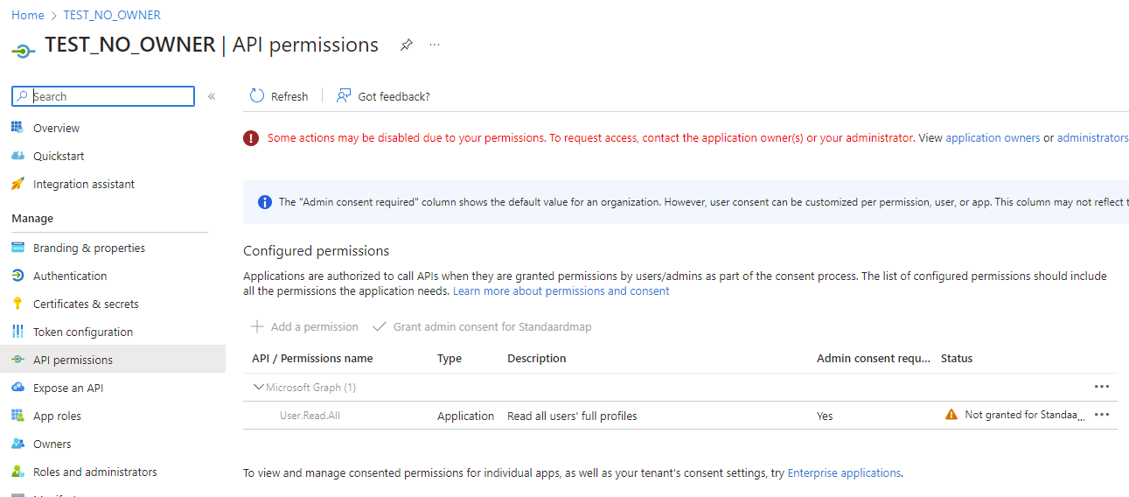This screenshot has height=497, width=1129.
Task: Click the Overview sidebar icon
Action: point(17,128)
